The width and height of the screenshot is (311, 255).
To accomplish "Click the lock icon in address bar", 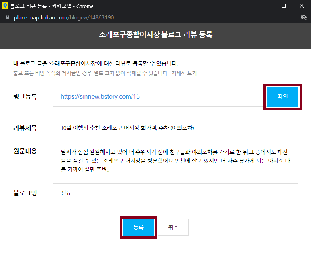I will (8, 17).
